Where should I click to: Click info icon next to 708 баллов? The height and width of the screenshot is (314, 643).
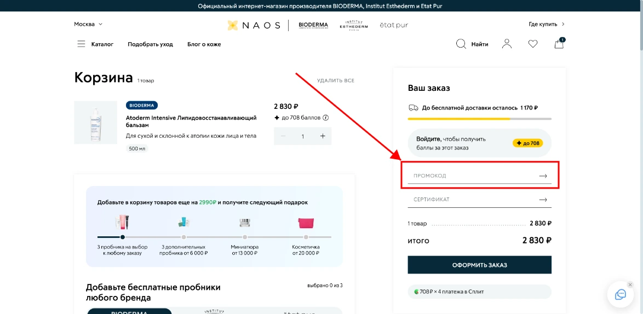325,118
